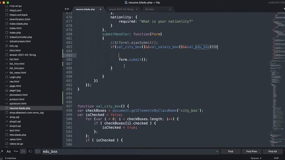The image size is (285, 160).
Task: Toggle in-selection search option
Action: coord(30,151)
